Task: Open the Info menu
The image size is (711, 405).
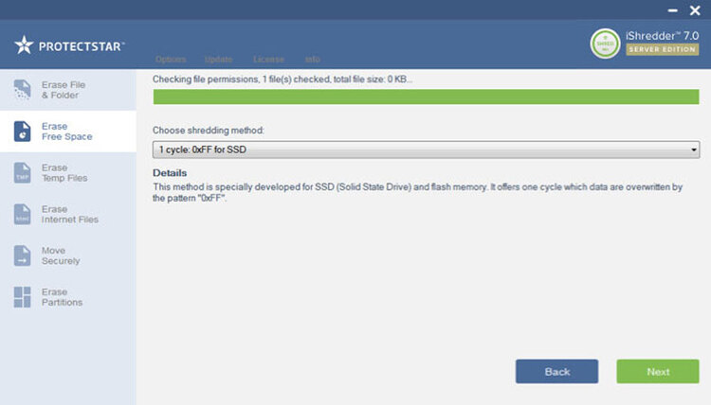Action: pos(312,60)
